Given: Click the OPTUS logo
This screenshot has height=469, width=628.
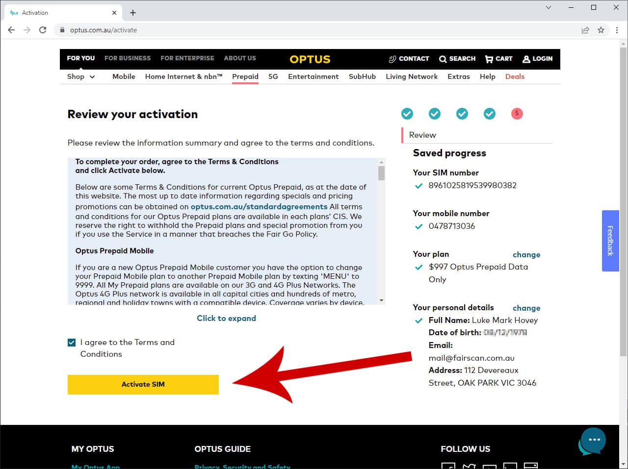Looking at the screenshot, I should pos(310,59).
